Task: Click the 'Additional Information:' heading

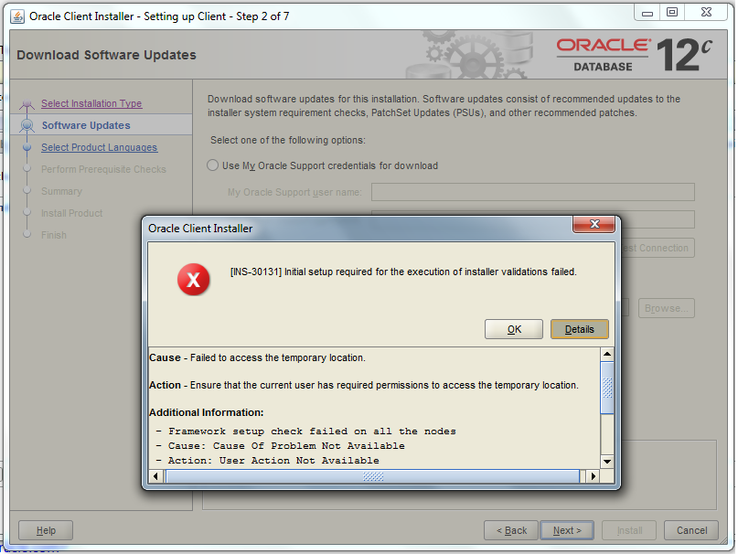Action: click(x=206, y=412)
